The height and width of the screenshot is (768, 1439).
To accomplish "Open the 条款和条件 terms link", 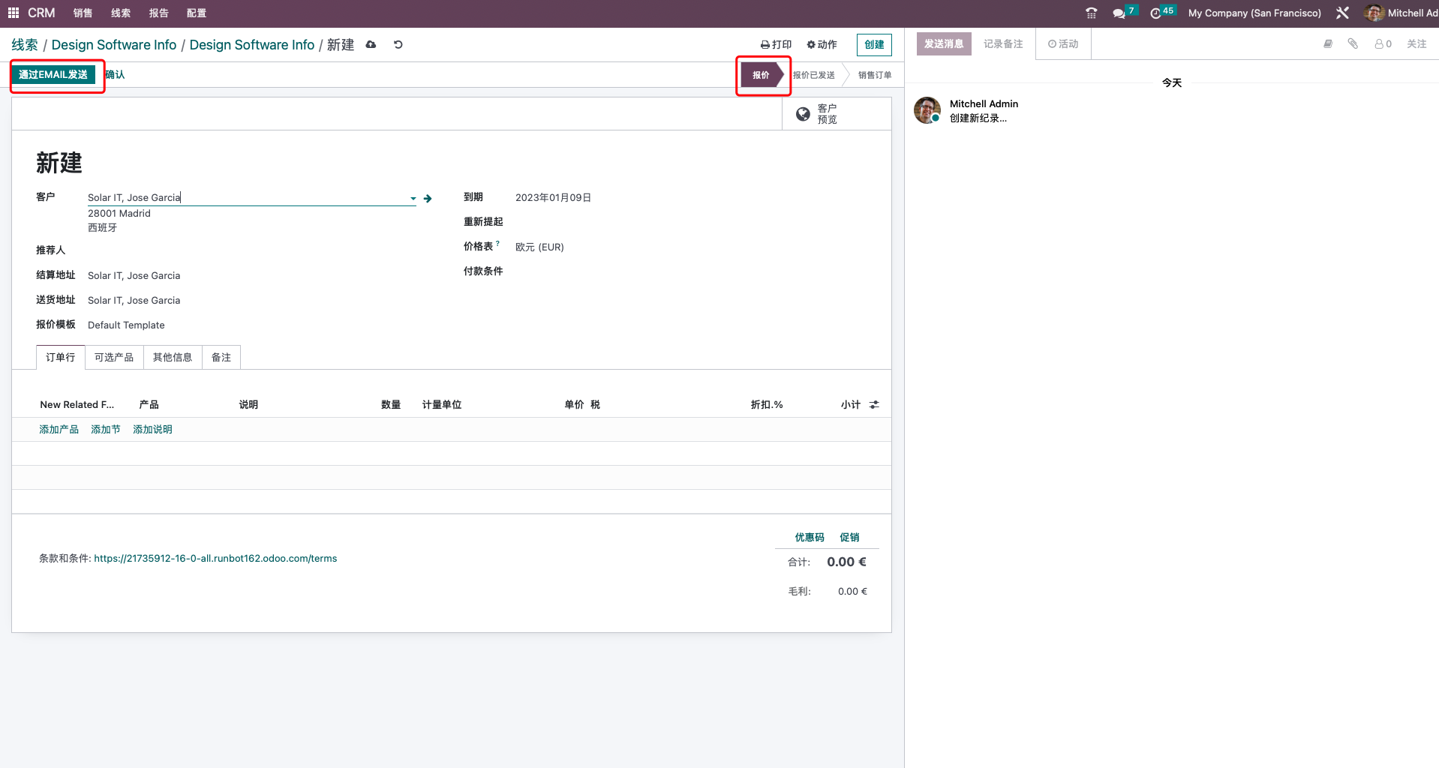I will click(215, 558).
